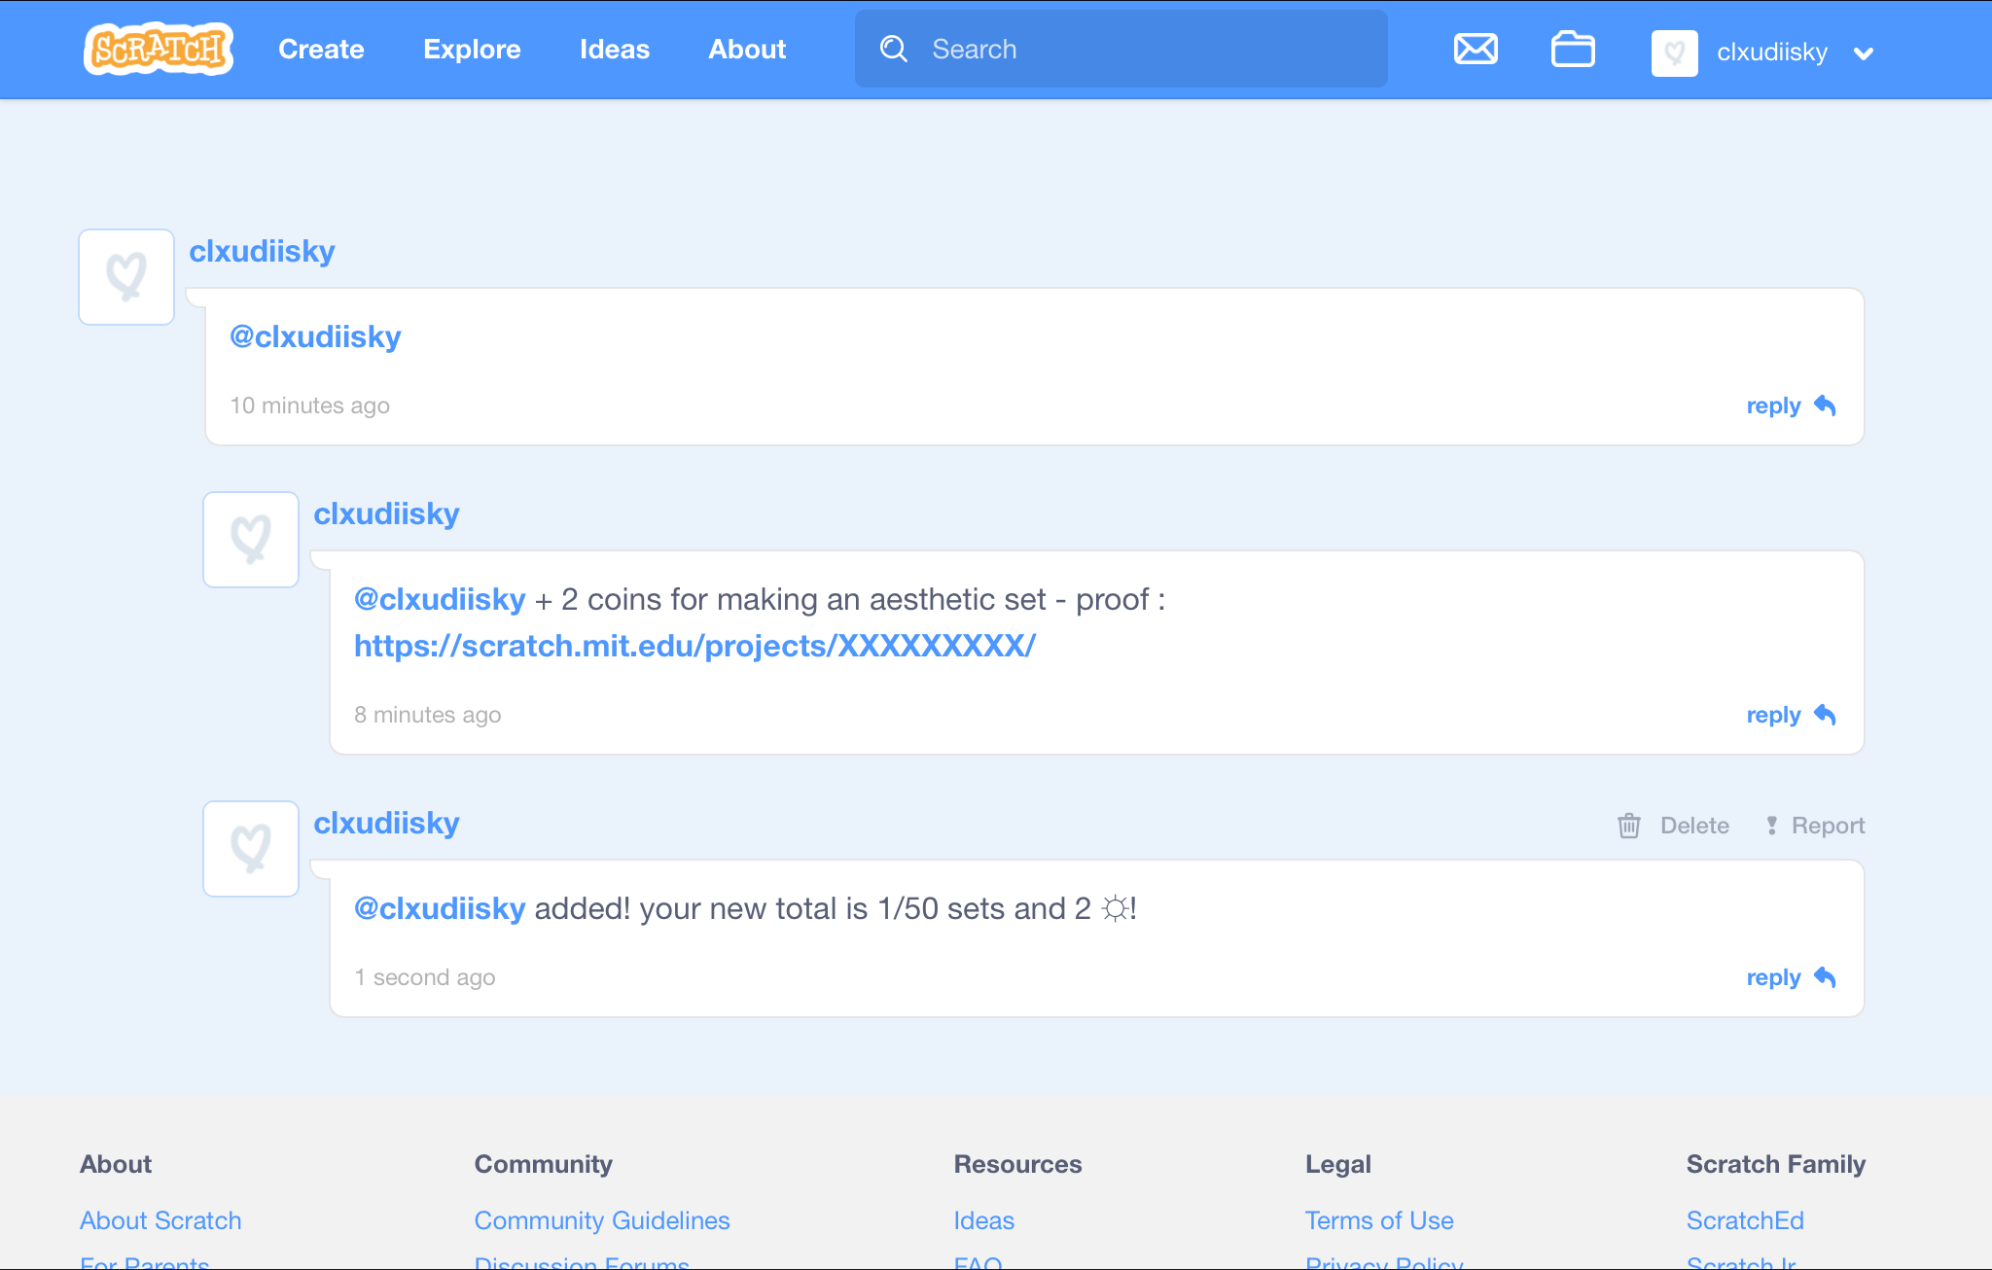Screen dimensions: 1992x1270
Task: Click the trash icon to delete the comment
Action: 1628,826
